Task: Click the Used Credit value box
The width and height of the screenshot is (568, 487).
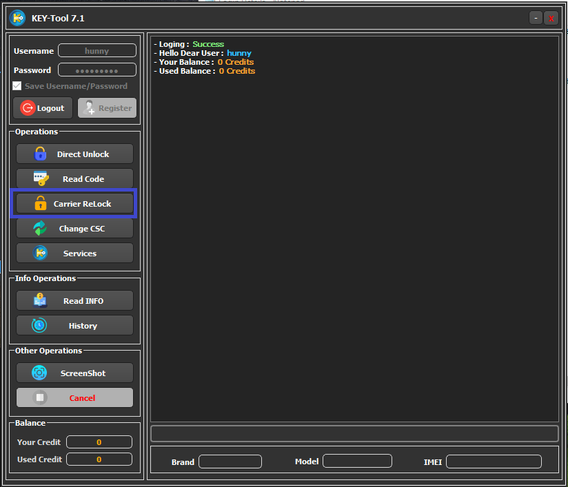Action: [x=99, y=459]
